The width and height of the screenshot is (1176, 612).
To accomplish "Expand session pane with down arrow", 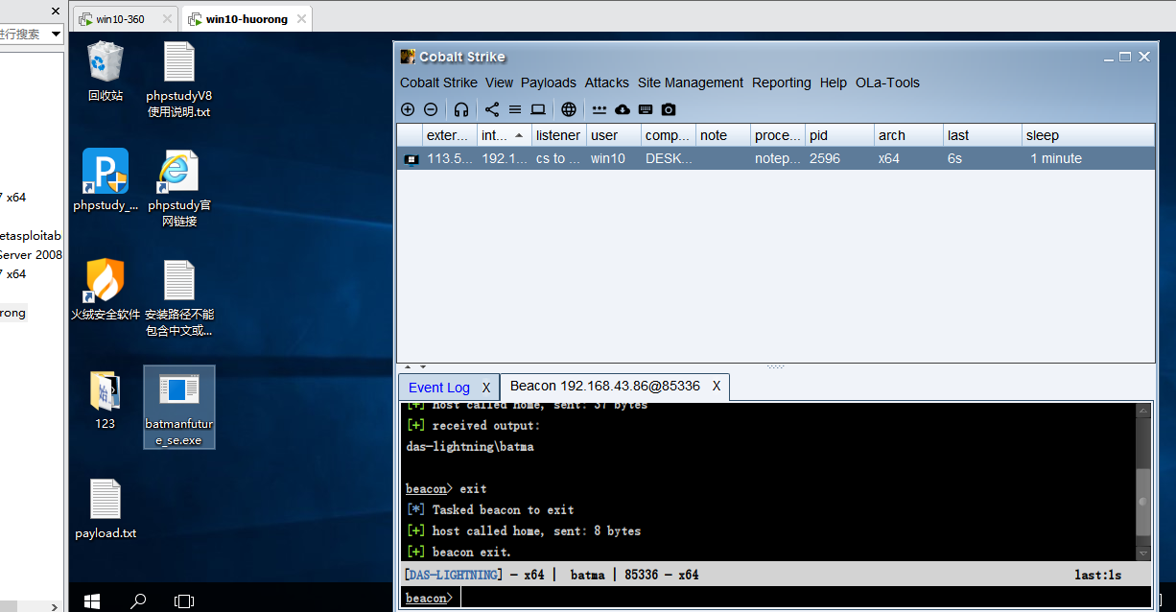I will (422, 366).
